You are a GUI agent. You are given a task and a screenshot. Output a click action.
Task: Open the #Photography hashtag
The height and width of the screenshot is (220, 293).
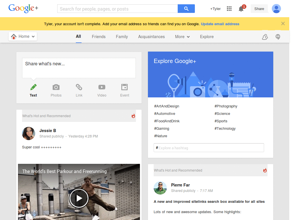click(226, 106)
